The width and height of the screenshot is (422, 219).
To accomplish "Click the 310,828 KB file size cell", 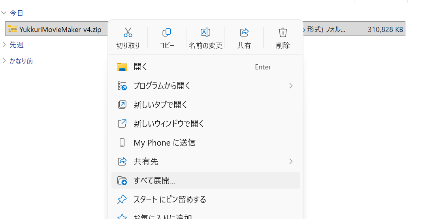I will (385, 29).
